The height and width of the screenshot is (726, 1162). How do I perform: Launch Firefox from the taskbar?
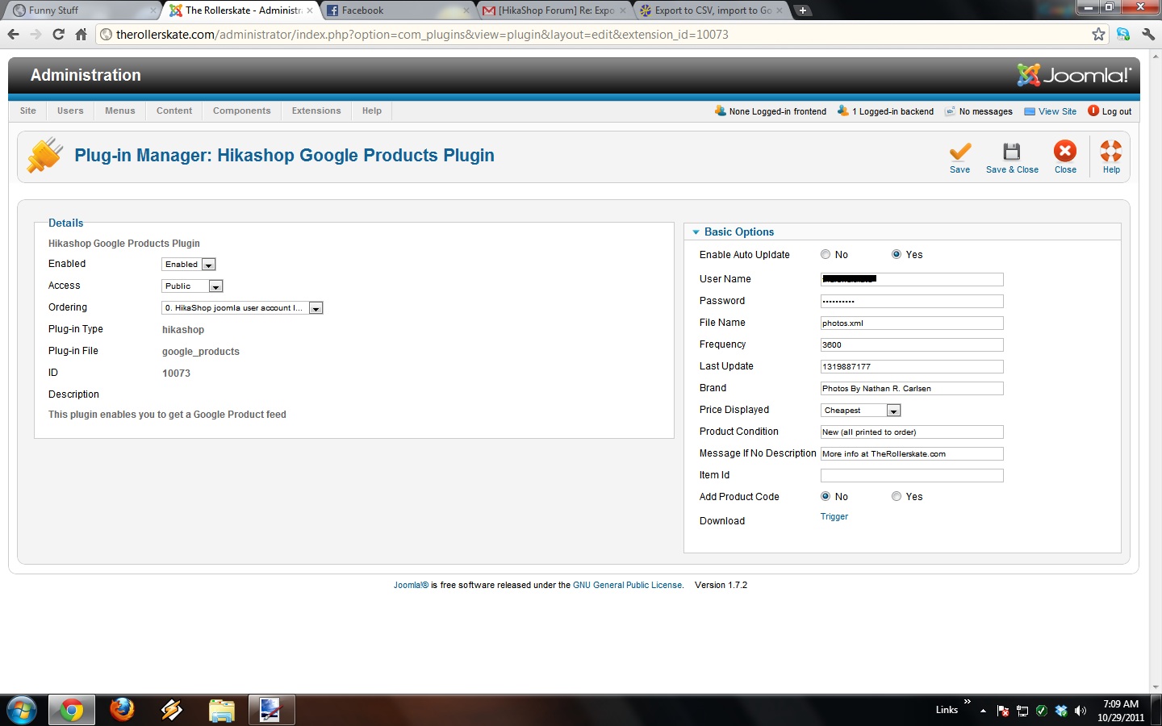[122, 711]
